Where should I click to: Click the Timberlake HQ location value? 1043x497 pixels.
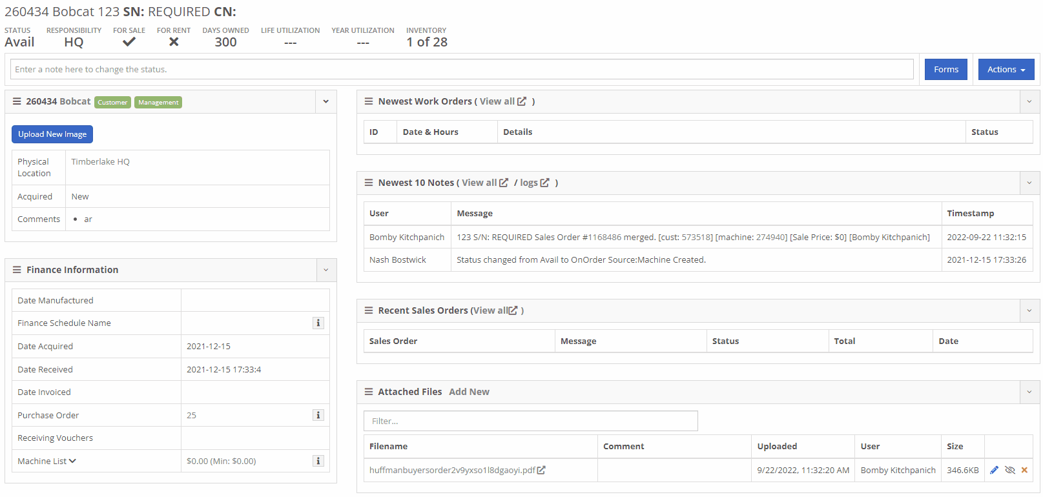(100, 161)
